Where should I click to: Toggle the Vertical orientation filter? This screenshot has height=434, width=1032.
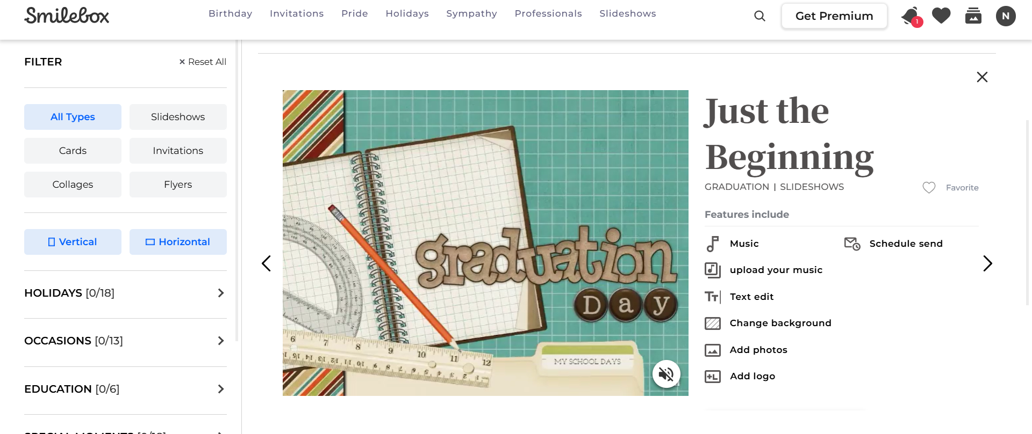point(73,242)
